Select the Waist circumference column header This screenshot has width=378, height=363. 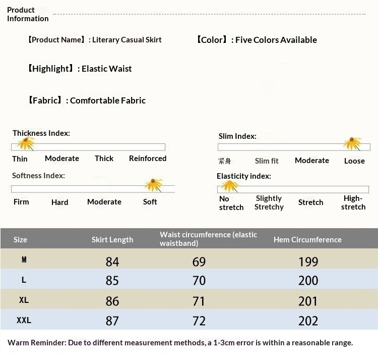[x=208, y=239]
